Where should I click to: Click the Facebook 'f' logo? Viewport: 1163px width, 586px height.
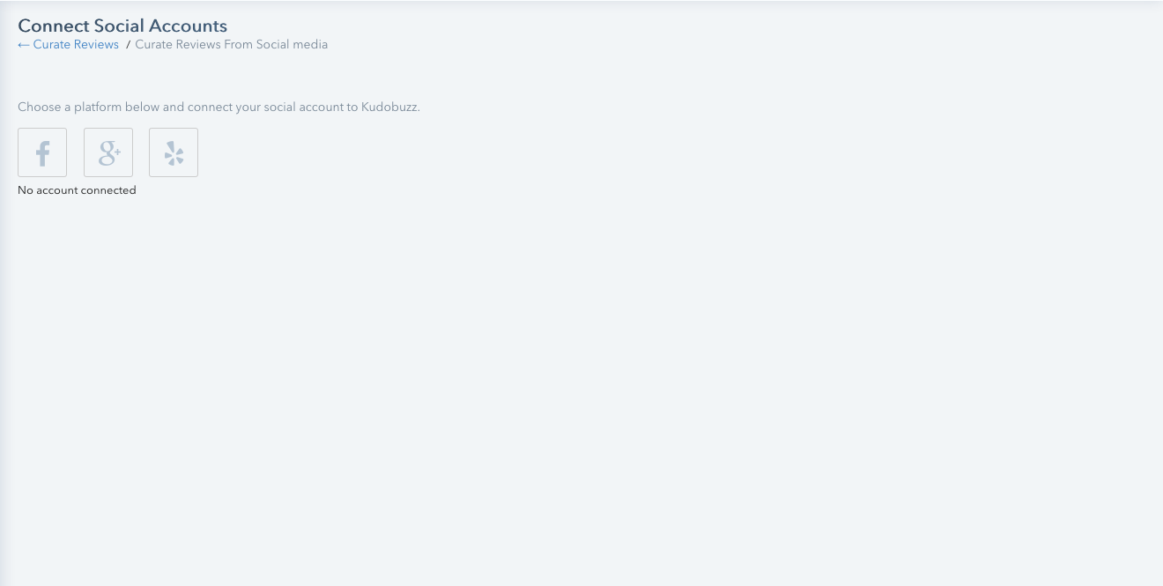(42, 154)
